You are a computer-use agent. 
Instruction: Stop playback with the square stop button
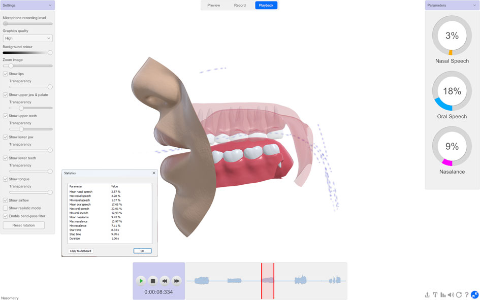tap(153, 281)
